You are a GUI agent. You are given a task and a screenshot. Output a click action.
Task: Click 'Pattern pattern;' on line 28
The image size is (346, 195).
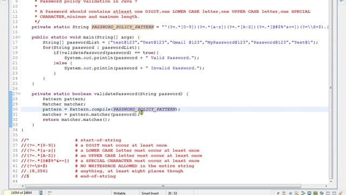coord(64,99)
